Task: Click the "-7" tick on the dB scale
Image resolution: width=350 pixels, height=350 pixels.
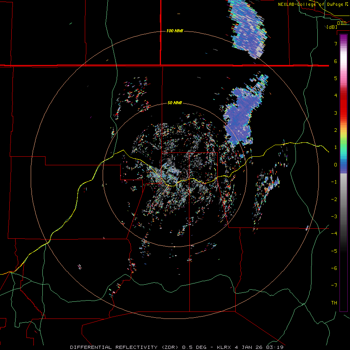Action: (x=334, y=285)
